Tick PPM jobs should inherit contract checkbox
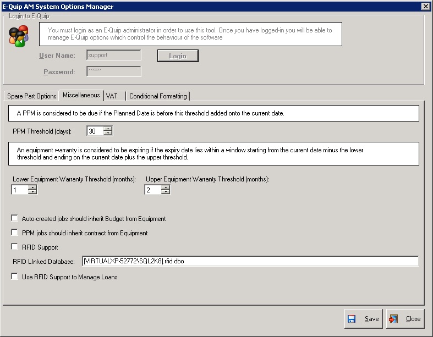Viewport: 433px width, 337px height. pyautogui.click(x=15, y=233)
